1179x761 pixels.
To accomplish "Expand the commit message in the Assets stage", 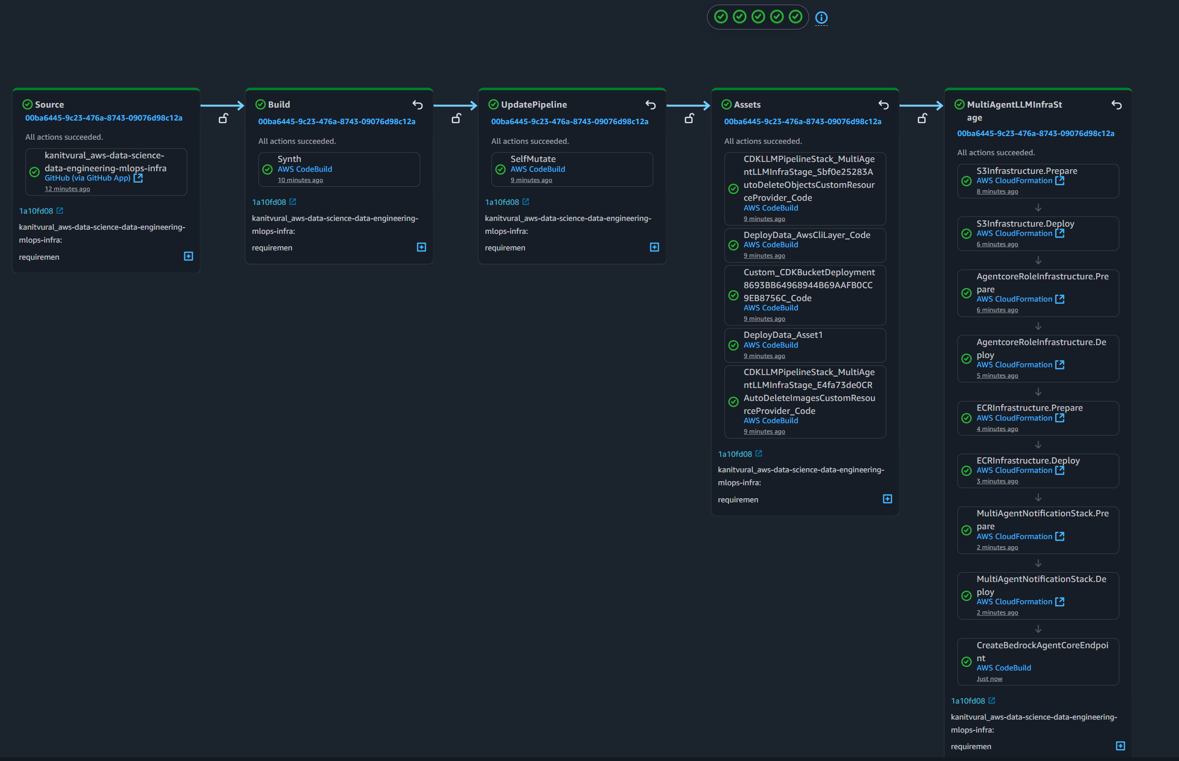I will click(887, 499).
